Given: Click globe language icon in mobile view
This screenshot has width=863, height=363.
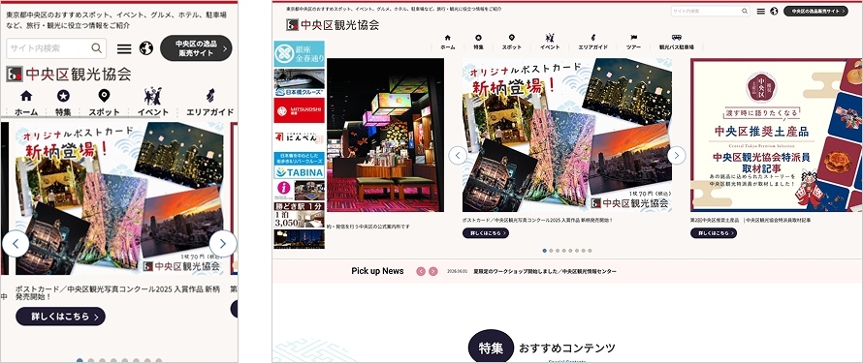Looking at the screenshot, I should 145,48.
